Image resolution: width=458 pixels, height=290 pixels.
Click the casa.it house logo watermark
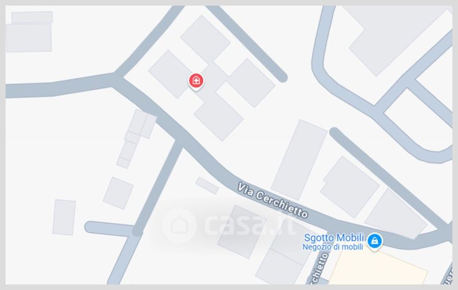click(x=179, y=225)
